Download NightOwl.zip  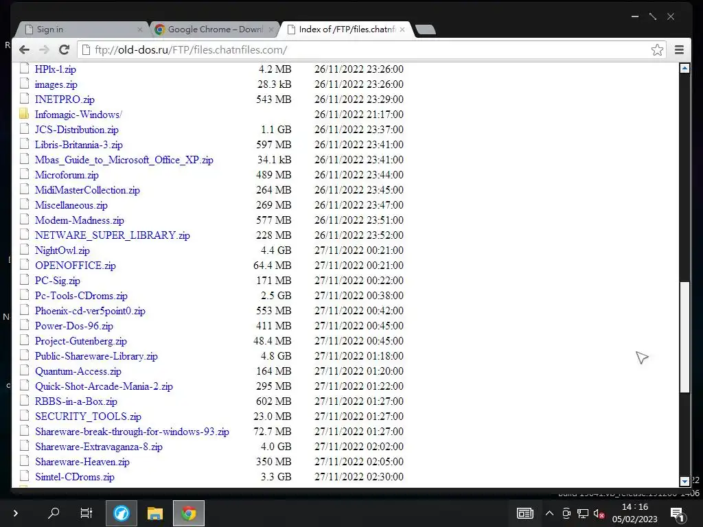click(x=62, y=250)
